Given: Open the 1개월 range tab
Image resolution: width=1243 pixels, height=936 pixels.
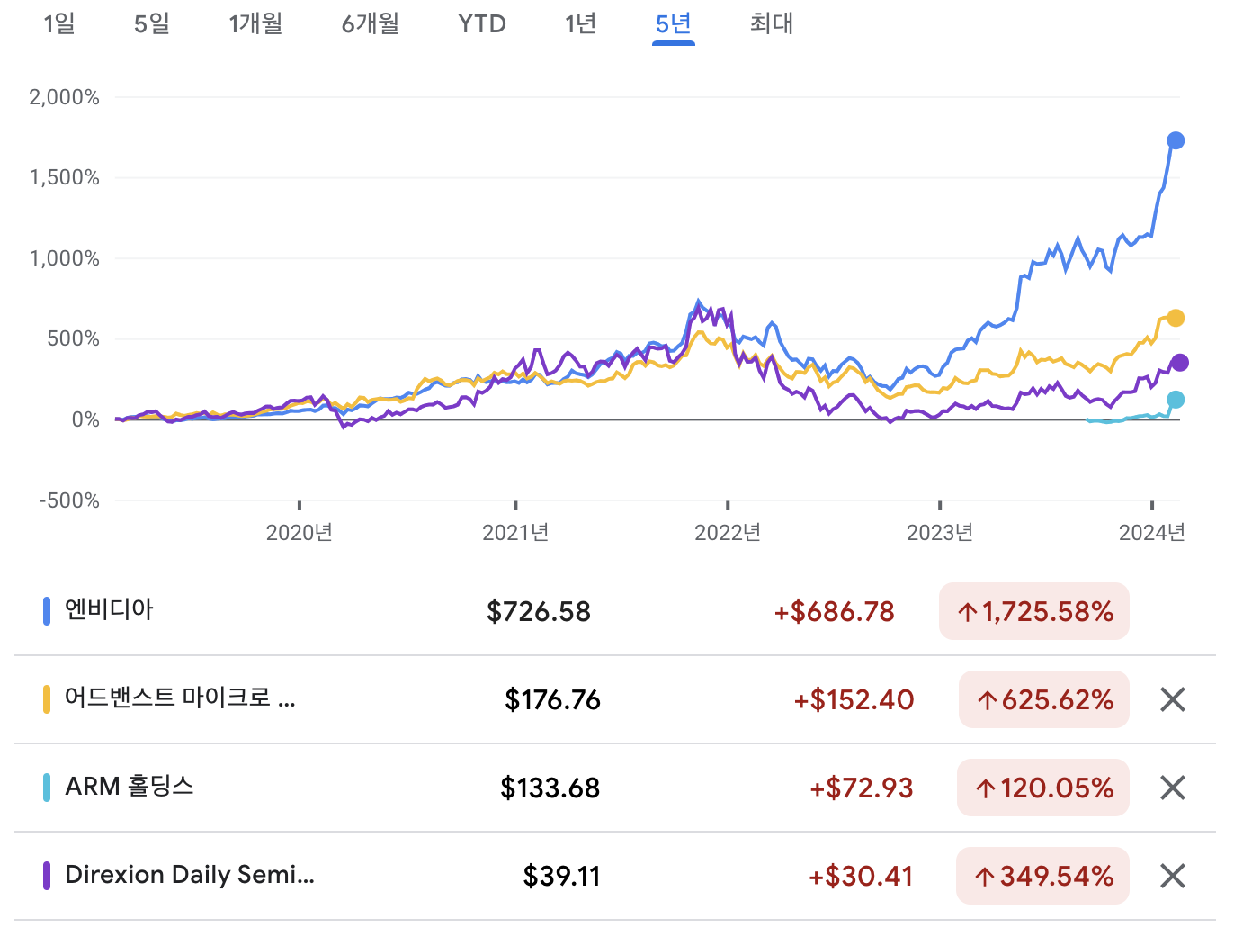Looking at the screenshot, I should pos(255,23).
